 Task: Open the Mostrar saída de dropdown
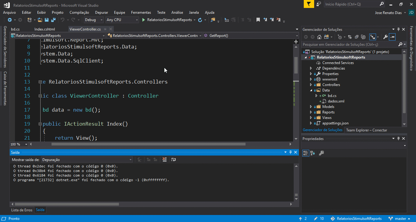pyautogui.click(x=87, y=159)
